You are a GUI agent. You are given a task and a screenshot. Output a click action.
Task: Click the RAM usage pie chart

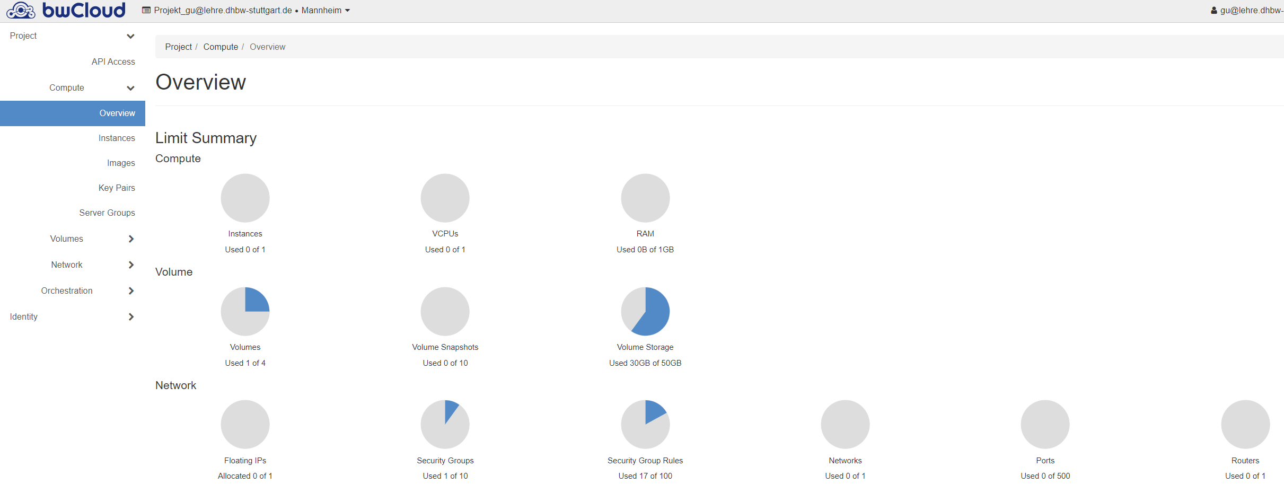pyautogui.click(x=645, y=198)
